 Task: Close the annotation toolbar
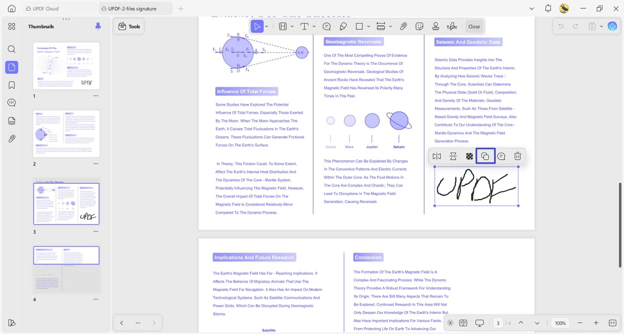[x=474, y=26]
